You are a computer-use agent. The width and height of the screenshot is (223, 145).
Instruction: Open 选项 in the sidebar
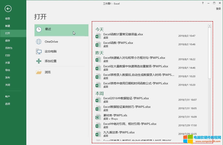pyautogui.click(x=8, y=104)
